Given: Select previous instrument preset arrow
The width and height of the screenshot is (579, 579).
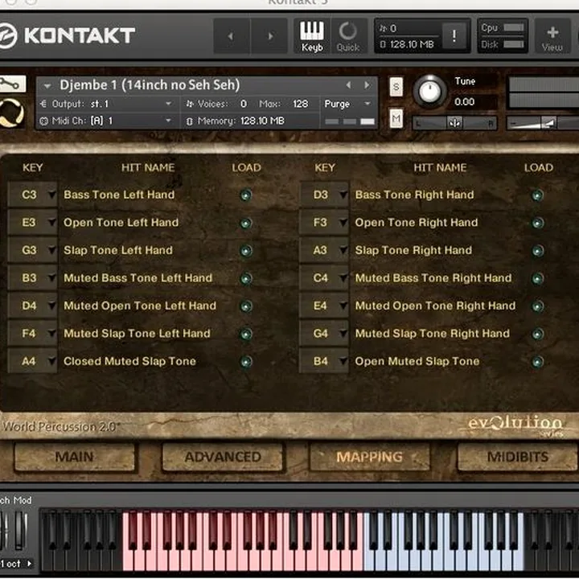Looking at the screenshot, I should click(348, 85).
